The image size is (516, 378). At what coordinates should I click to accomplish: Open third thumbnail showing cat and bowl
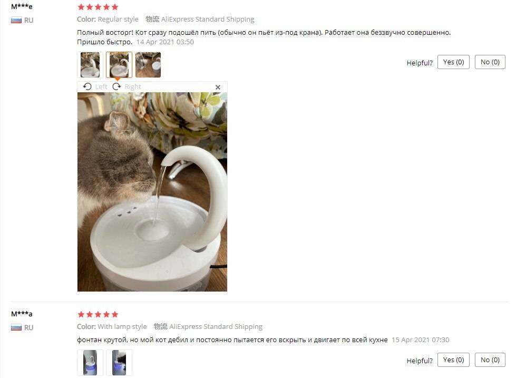[148, 65]
